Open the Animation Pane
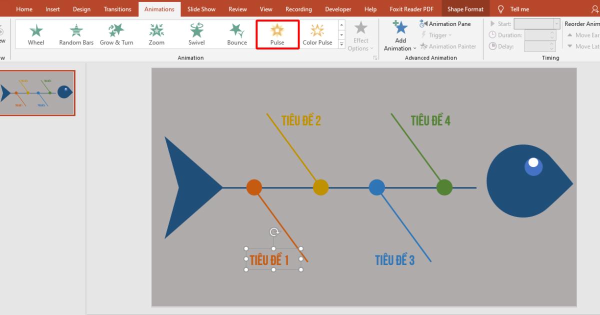The height and width of the screenshot is (315, 600). point(445,23)
